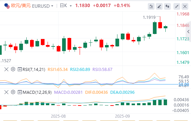
Task: Click the DEA:0.00296 value
Action: [x=122, y=92]
